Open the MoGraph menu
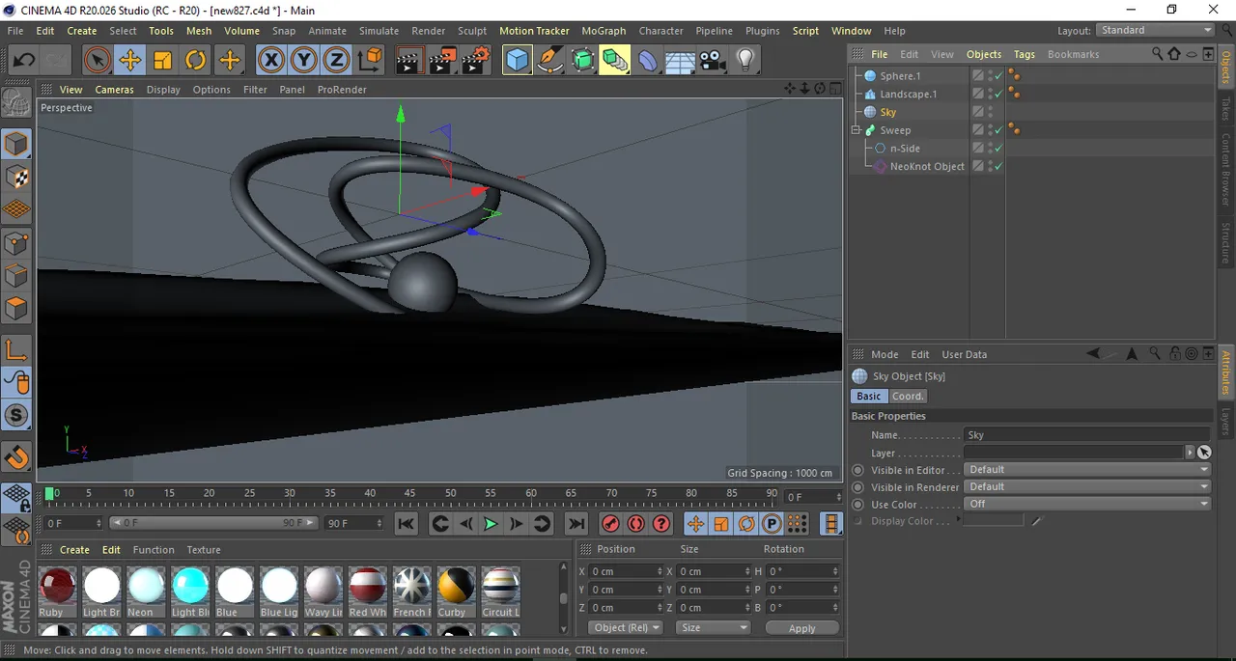This screenshot has width=1236, height=661. pyautogui.click(x=604, y=31)
